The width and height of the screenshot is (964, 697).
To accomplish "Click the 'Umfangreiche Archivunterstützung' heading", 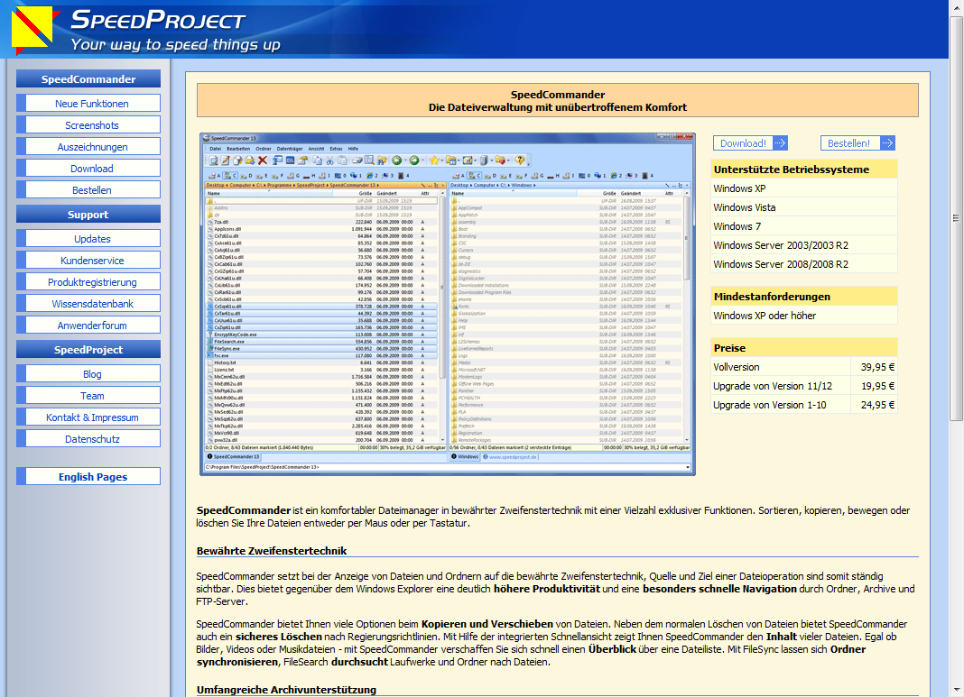I will (286, 690).
